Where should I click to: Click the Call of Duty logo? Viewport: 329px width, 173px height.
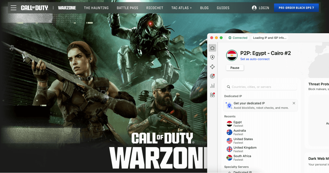(x=34, y=8)
